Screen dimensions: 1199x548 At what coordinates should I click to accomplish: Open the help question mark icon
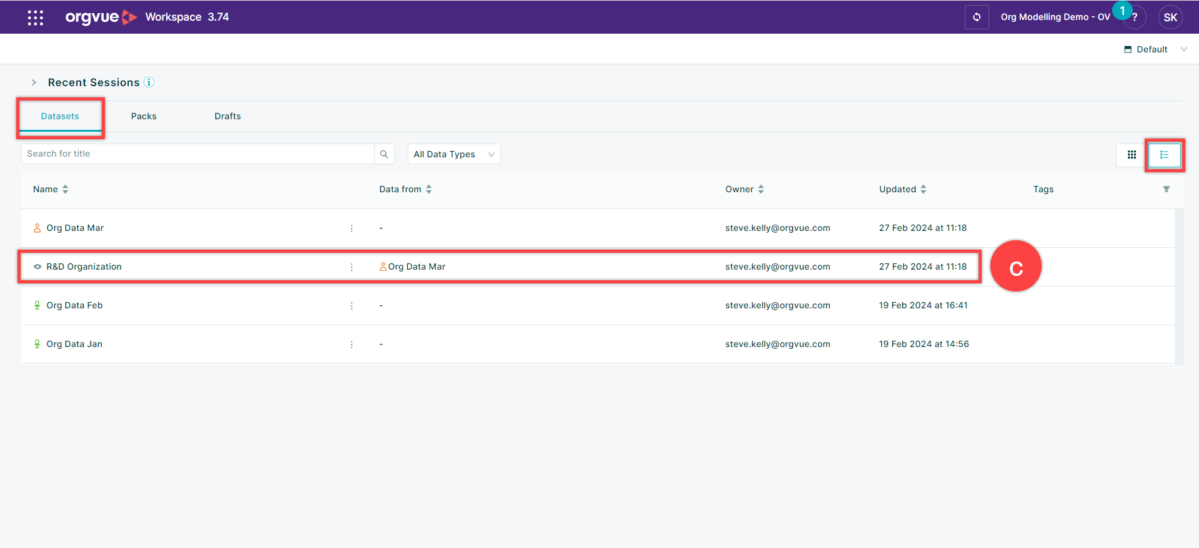click(1135, 17)
